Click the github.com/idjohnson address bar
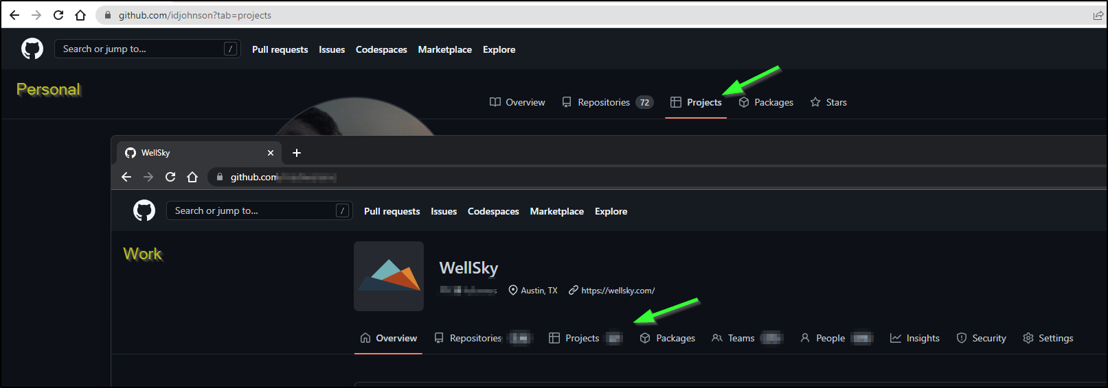The image size is (1108, 388). [x=598, y=15]
